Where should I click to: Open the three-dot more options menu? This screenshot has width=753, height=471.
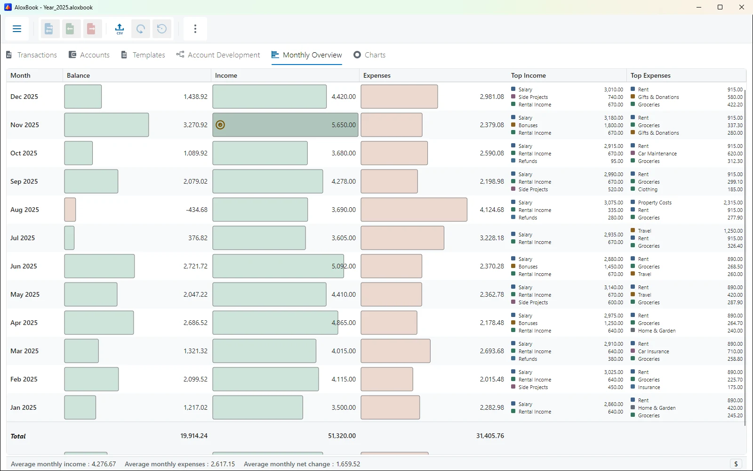(195, 29)
